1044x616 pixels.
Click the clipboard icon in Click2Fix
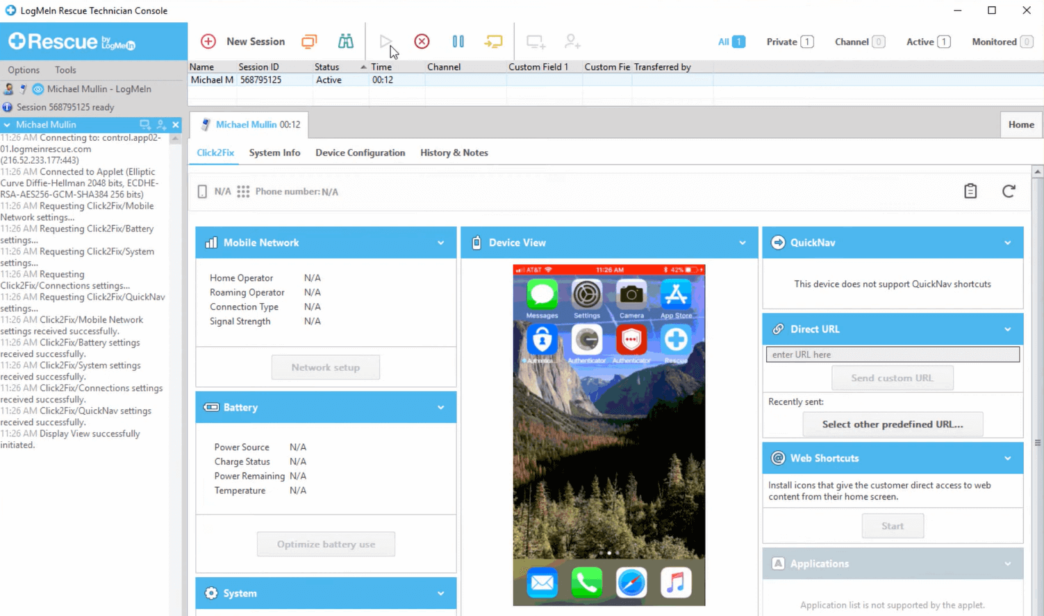pyautogui.click(x=970, y=191)
